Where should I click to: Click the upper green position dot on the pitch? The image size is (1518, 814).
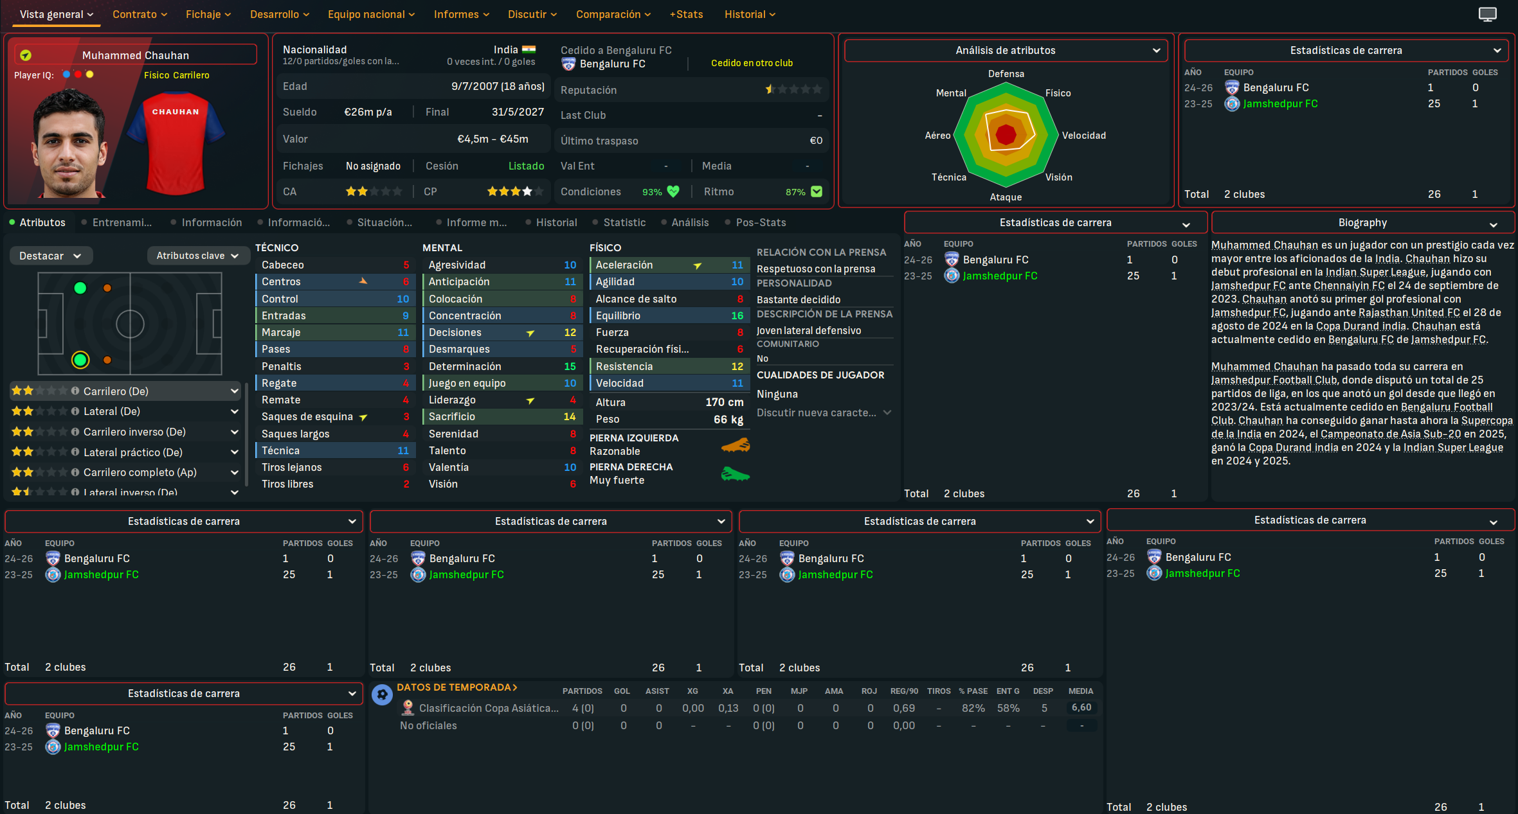[x=80, y=288]
